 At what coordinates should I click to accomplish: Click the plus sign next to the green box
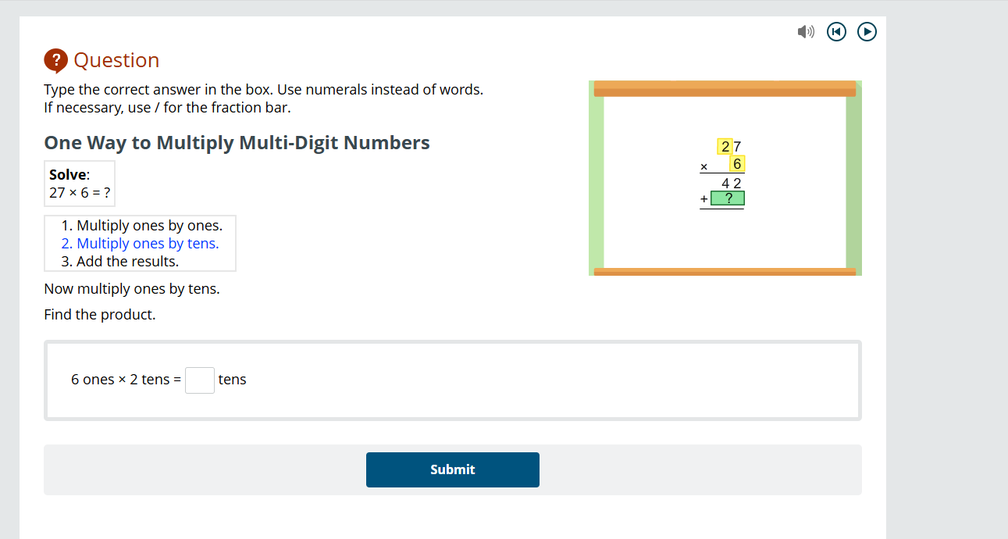[x=705, y=198]
